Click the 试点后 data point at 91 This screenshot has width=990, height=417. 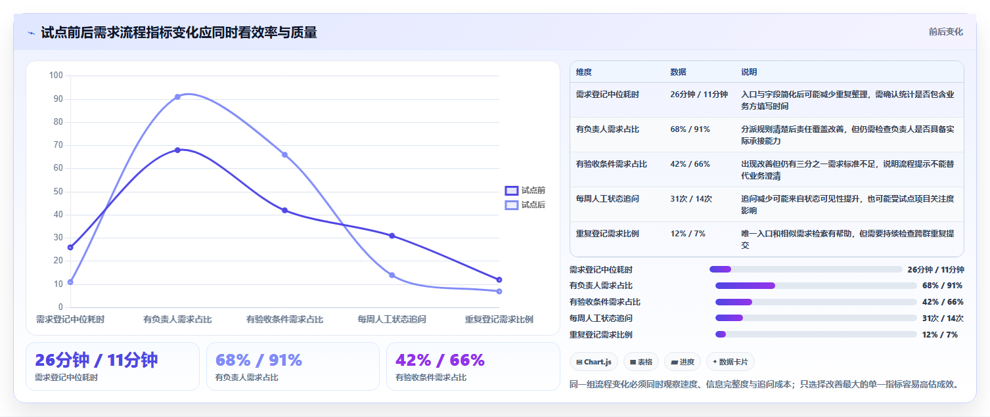click(177, 97)
